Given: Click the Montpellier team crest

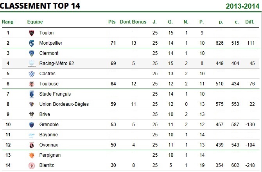Looking at the screenshot, I should click(x=32, y=43).
